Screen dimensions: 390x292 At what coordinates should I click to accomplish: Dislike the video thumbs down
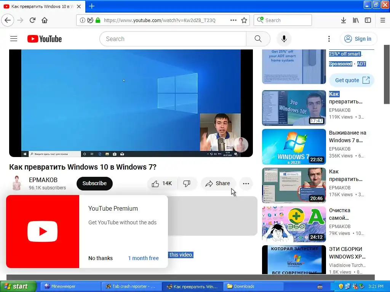(187, 184)
